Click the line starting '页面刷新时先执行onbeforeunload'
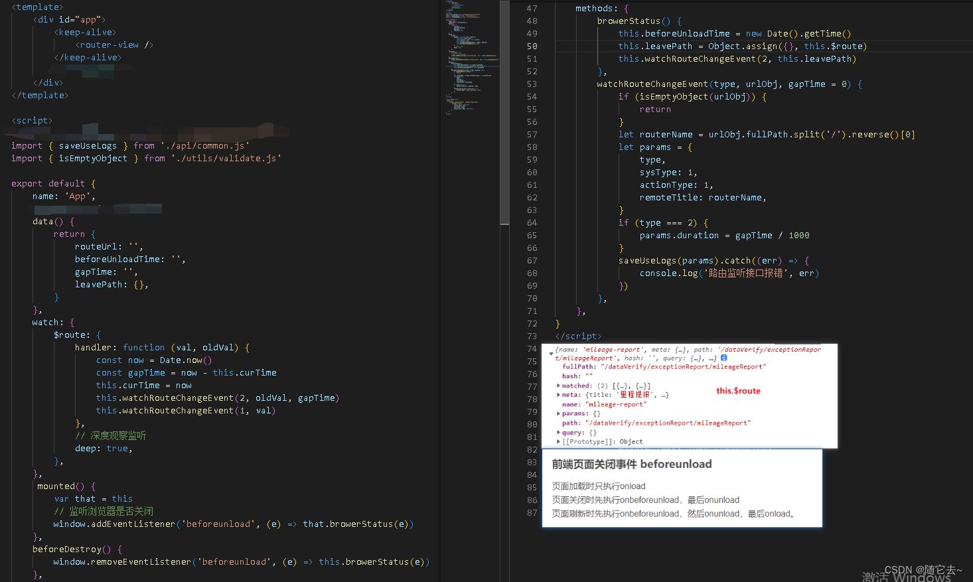This screenshot has width=973, height=582. 674,514
